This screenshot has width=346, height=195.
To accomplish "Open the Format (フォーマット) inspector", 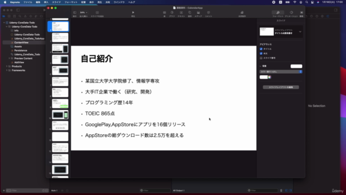I will click(278, 12).
